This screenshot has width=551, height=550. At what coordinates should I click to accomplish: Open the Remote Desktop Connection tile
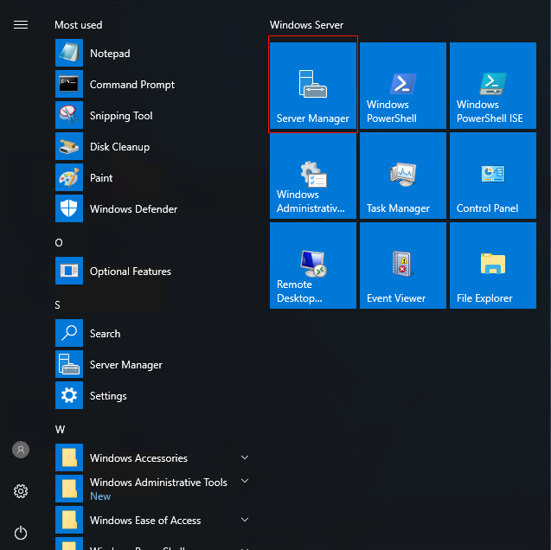[x=313, y=265]
